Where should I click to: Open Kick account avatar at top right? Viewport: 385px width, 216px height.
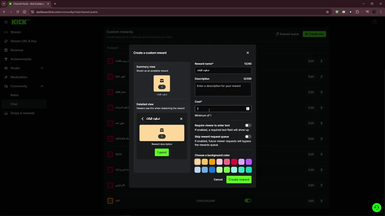[x=374, y=22]
